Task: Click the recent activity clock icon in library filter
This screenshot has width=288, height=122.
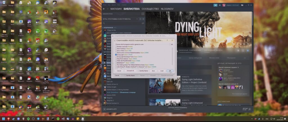Action: point(140,19)
